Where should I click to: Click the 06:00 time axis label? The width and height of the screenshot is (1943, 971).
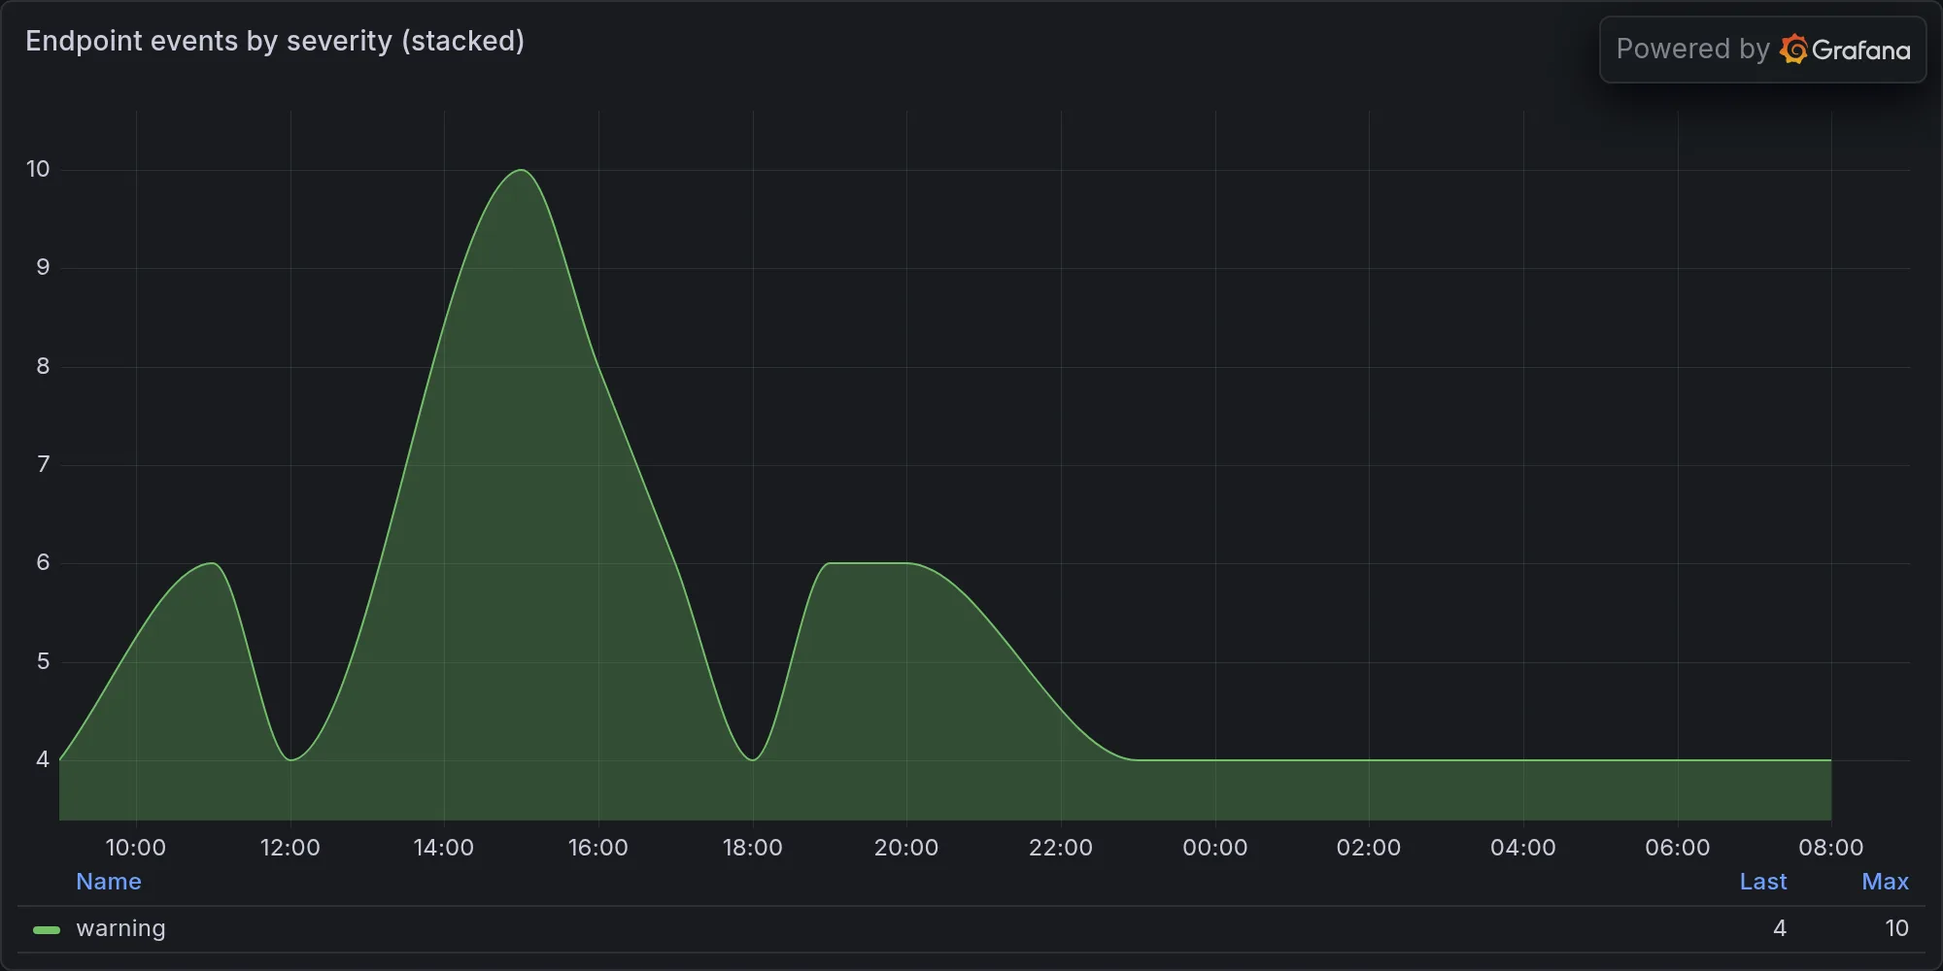tap(1678, 848)
